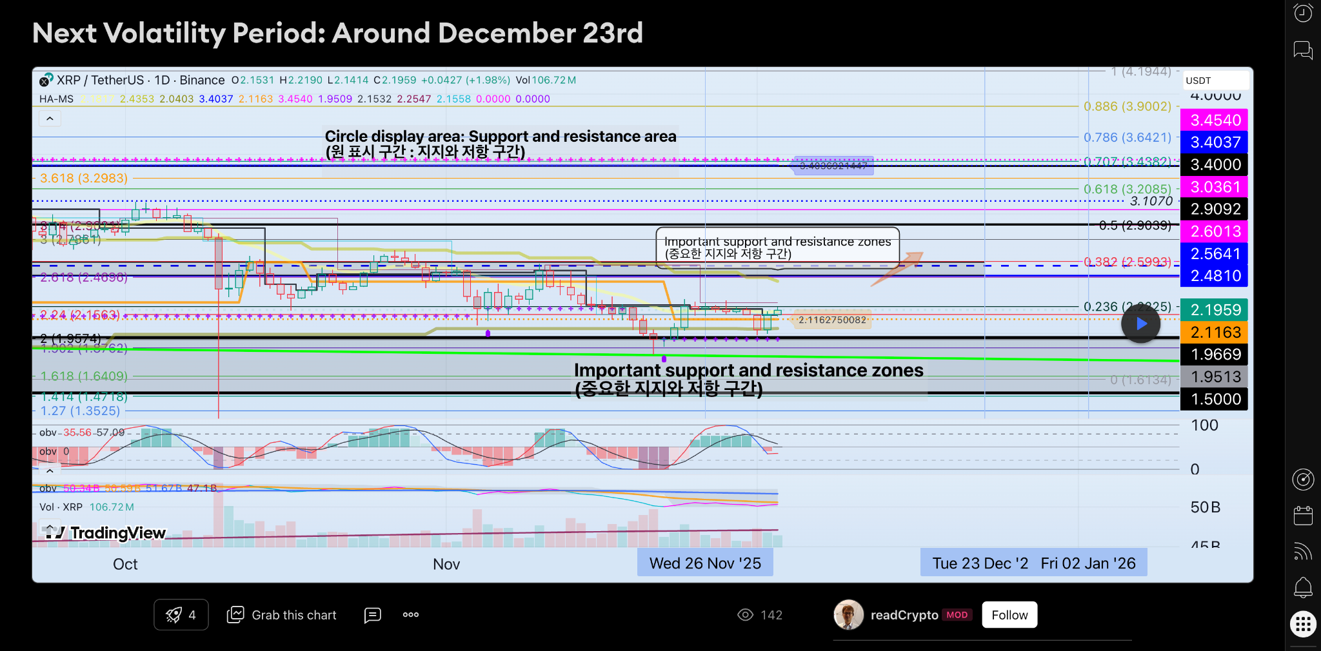Image resolution: width=1321 pixels, height=651 pixels.
Task: Open the readCrypto author profile name
Action: click(x=904, y=615)
